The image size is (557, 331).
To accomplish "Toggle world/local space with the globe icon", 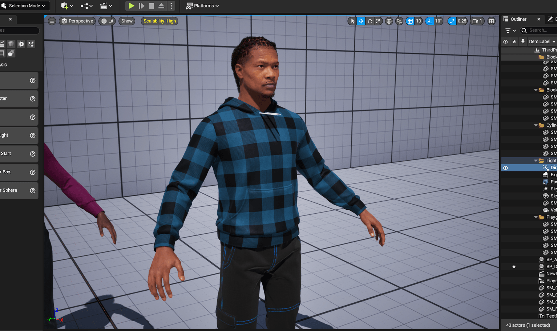I will (389, 21).
